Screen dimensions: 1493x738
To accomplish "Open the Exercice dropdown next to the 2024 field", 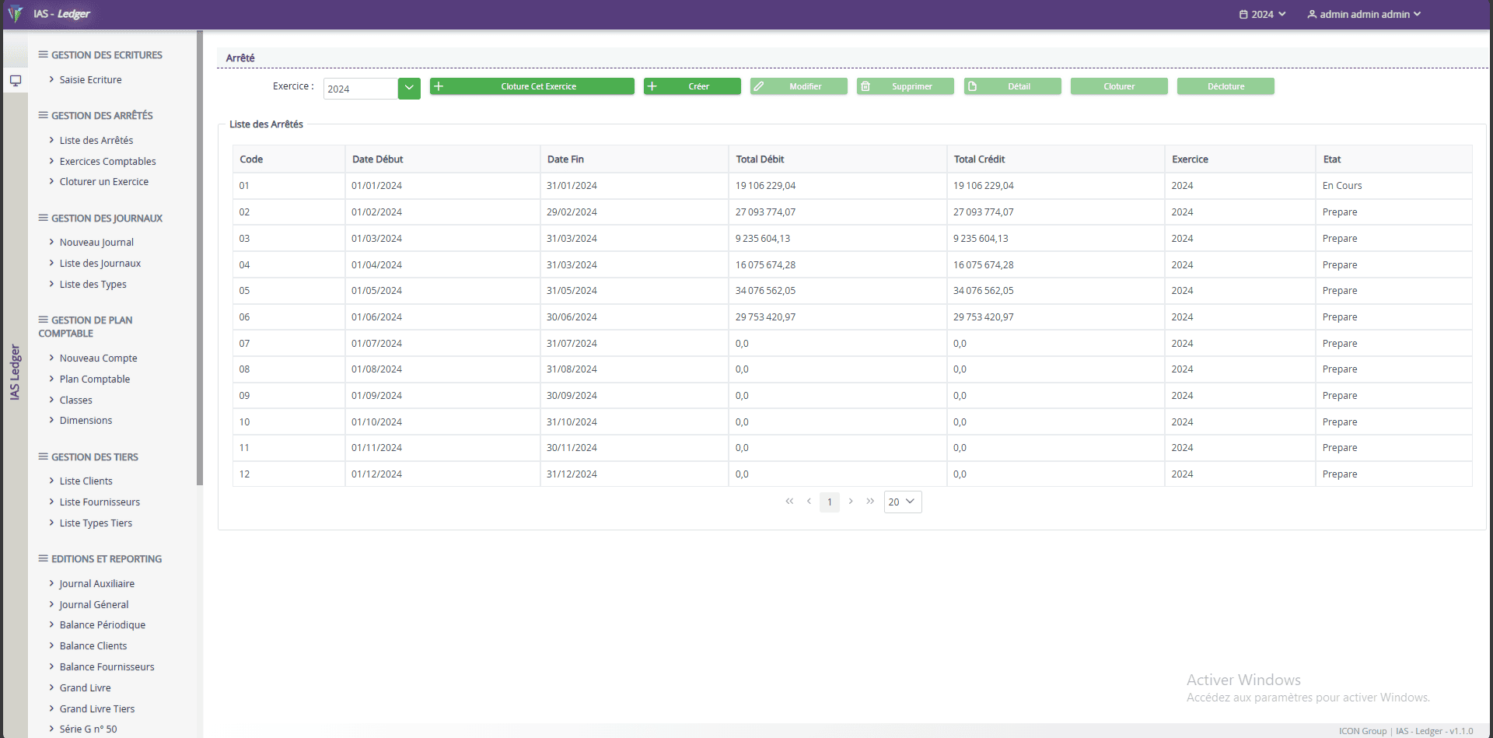I will click(x=409, y=88).
